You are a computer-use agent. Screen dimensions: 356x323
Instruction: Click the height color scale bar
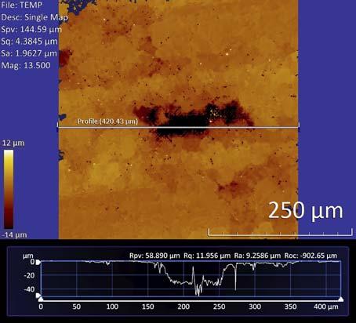9,189
